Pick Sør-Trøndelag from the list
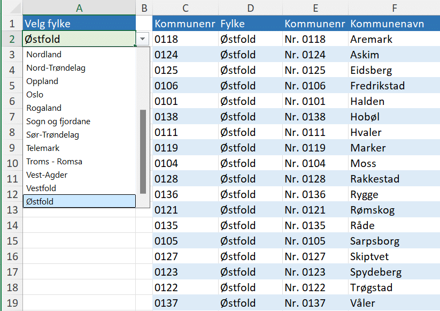Viewport: 440px width, 311px height. [52, 135]
